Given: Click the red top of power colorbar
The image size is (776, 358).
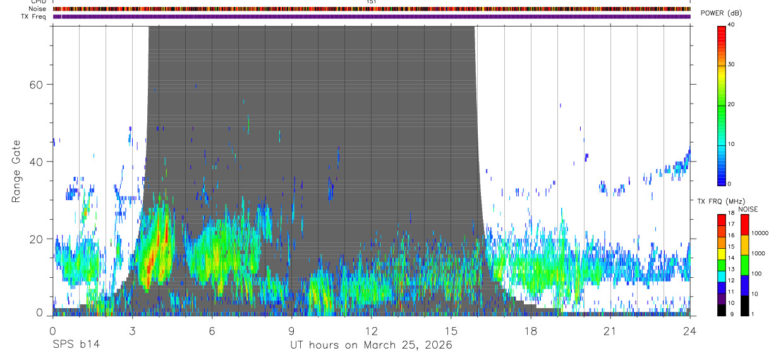Looking at the screenshot, I should 721,35.
